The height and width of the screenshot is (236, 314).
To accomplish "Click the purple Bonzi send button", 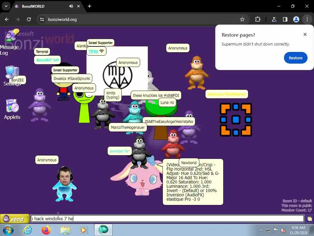I will point(15,219).
